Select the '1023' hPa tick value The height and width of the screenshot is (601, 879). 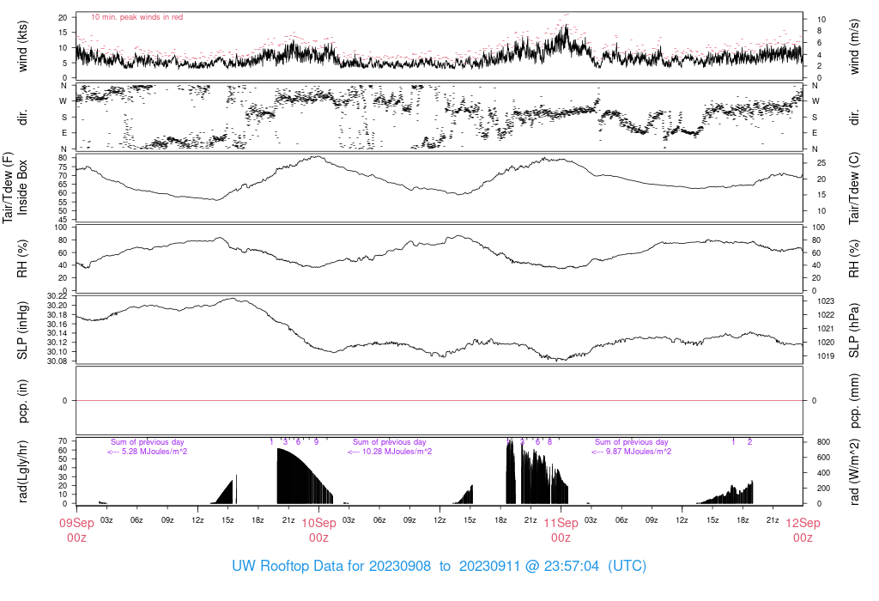[x=826, y=301]
